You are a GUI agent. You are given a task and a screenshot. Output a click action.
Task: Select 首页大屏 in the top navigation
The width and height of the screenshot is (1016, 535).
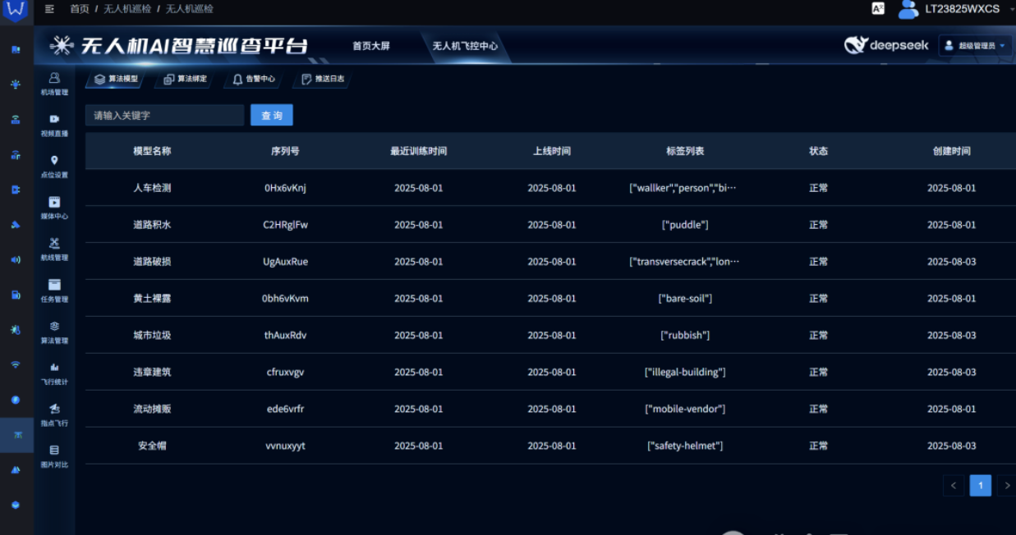[371, 46]
